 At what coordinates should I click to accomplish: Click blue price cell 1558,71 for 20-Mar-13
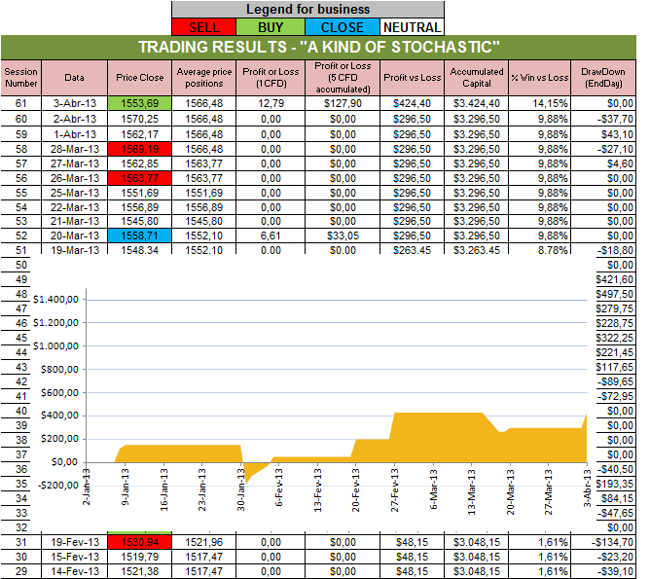coord(140,235)
